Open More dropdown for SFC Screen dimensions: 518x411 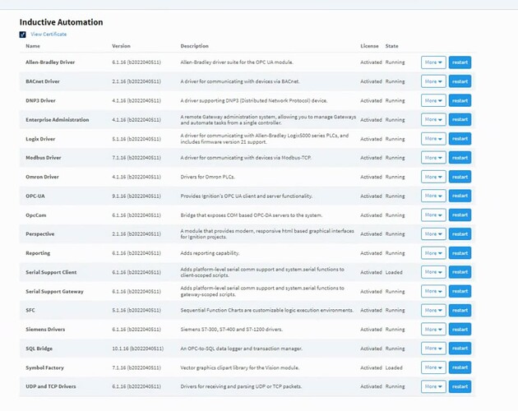433,310
